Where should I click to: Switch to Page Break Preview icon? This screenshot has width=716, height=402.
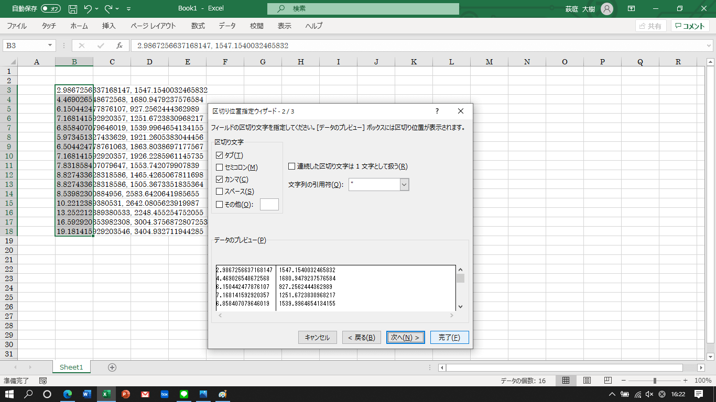[608, 381]
